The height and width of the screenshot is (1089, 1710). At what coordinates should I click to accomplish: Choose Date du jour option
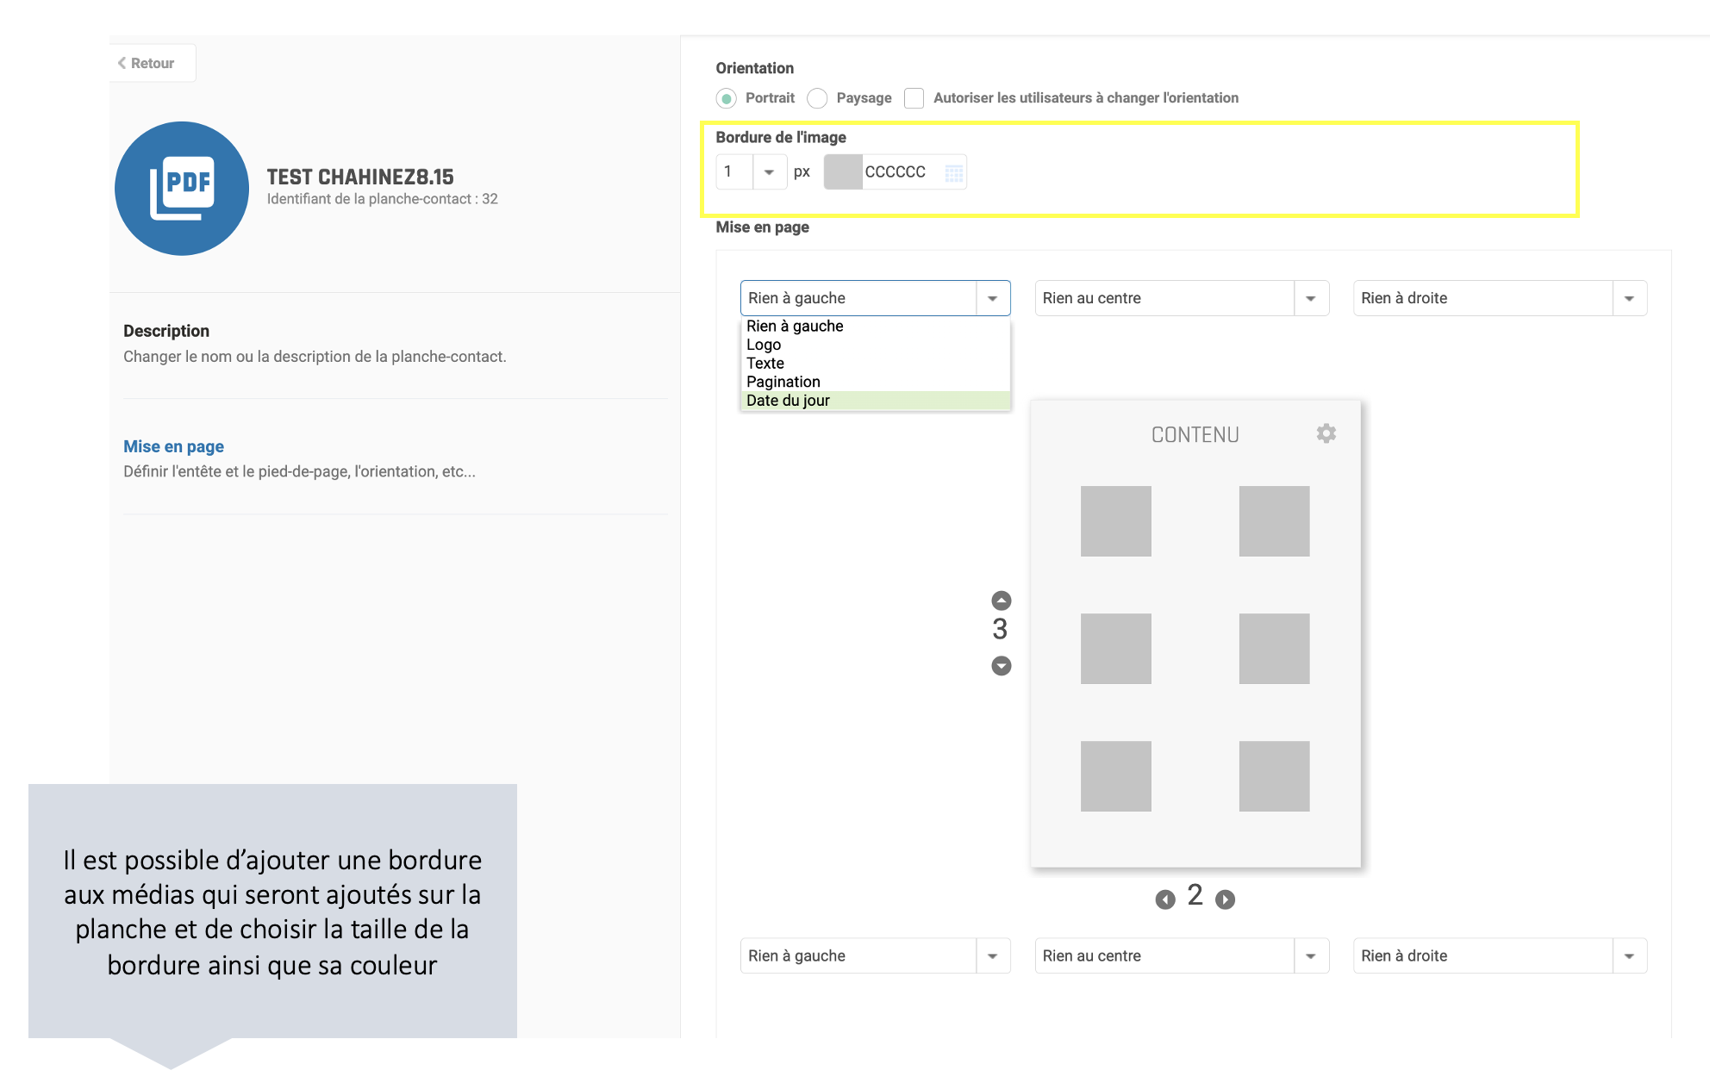pos(788,401)
